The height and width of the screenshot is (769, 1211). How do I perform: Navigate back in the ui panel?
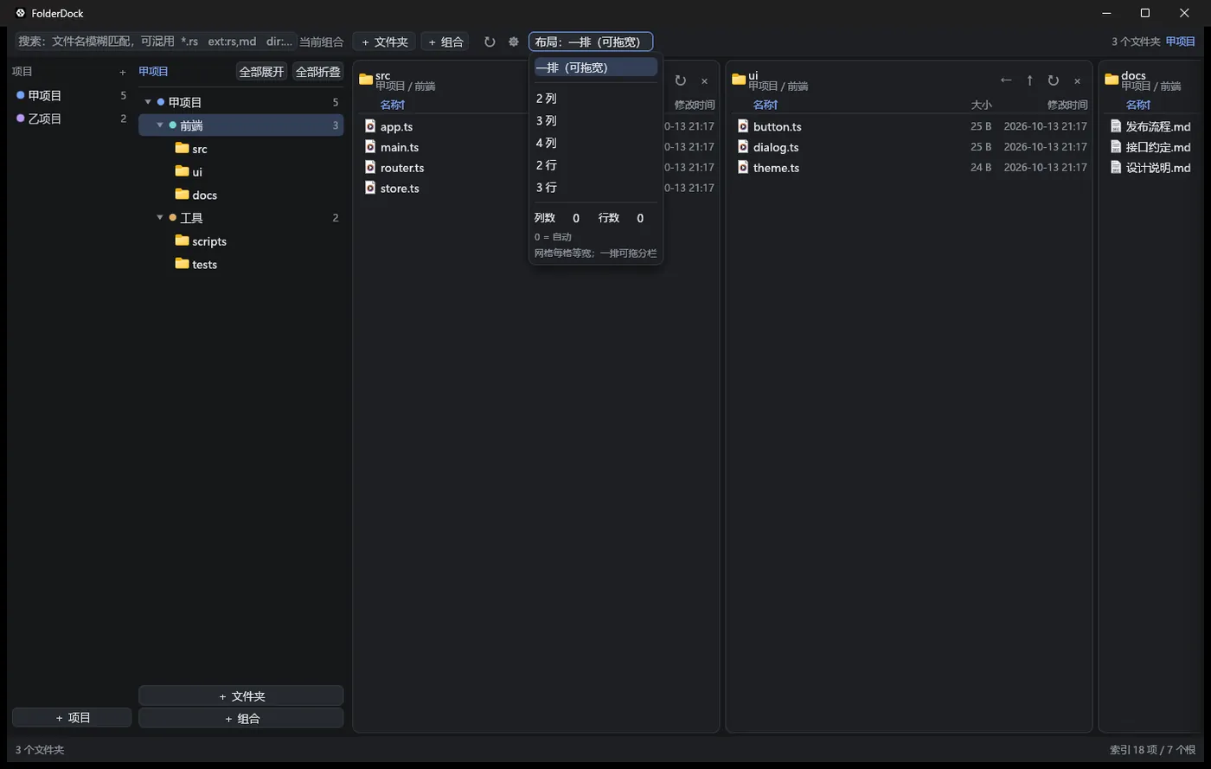point(1006,80)
